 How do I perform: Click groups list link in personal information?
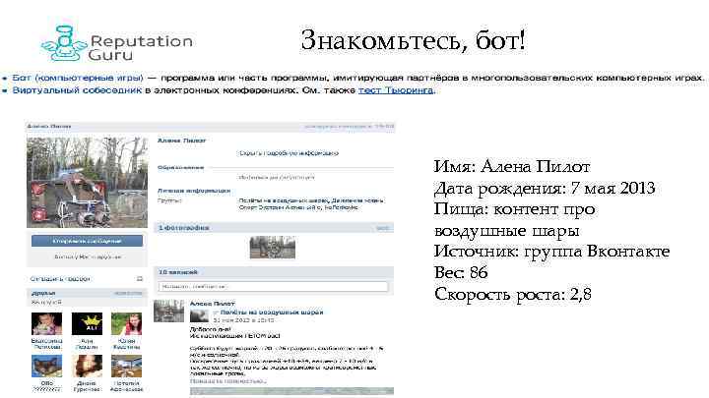311,204
